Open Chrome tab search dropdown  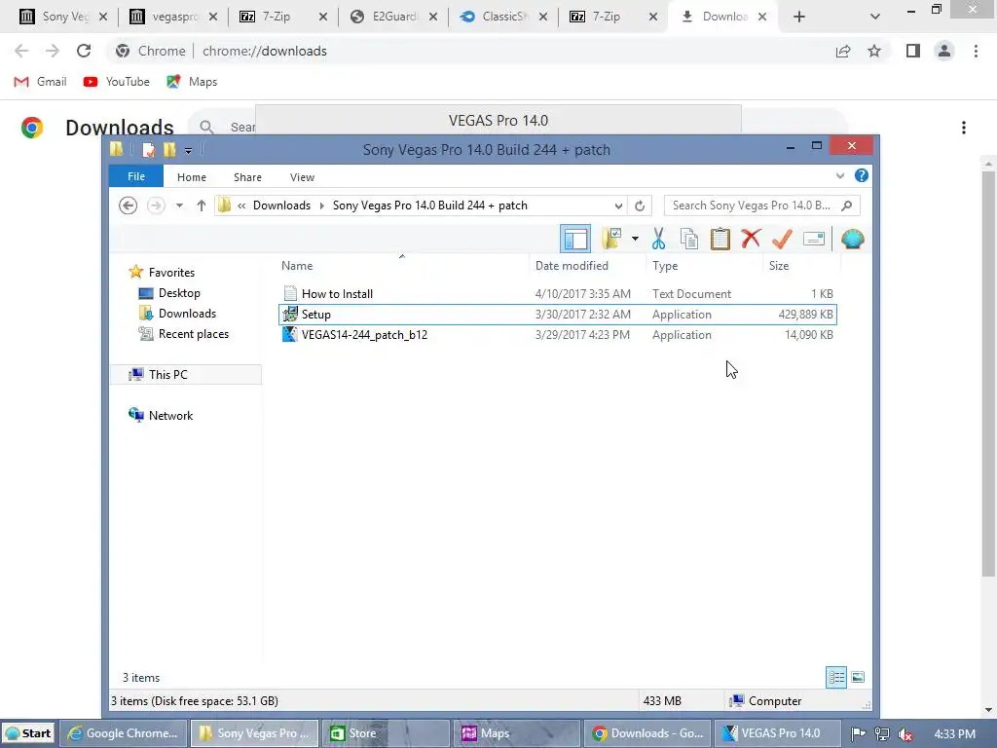pos(875,17)
